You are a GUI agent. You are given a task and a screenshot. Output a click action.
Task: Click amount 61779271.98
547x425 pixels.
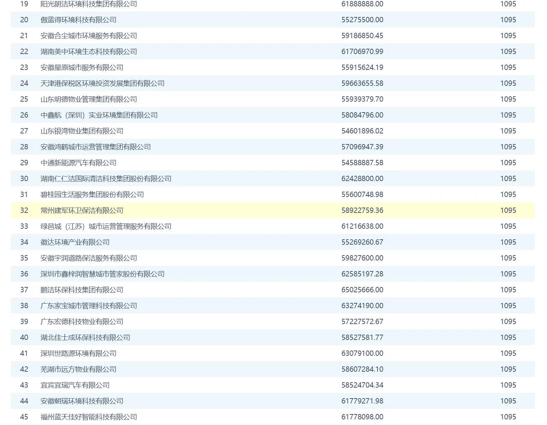pyautogui.click(x=362, y=401)
